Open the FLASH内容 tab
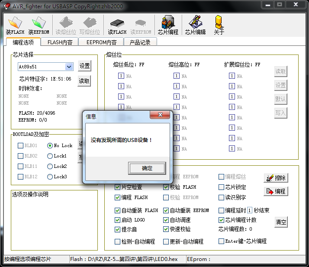 [x=60, y=42]
